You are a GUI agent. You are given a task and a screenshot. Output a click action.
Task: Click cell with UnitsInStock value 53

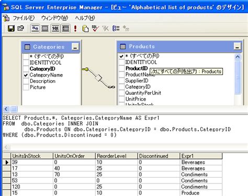[x=32, y=181]
